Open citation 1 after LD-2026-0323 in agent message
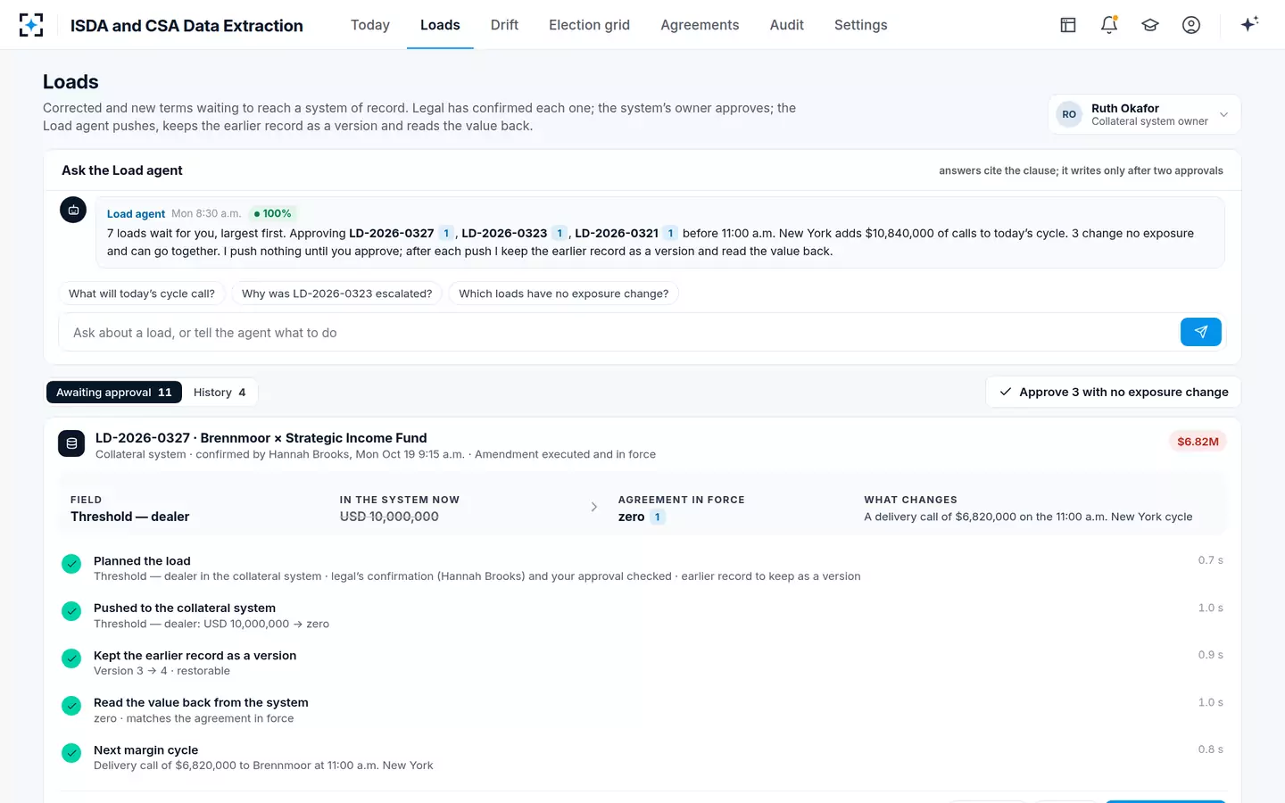 coord(560,233)
